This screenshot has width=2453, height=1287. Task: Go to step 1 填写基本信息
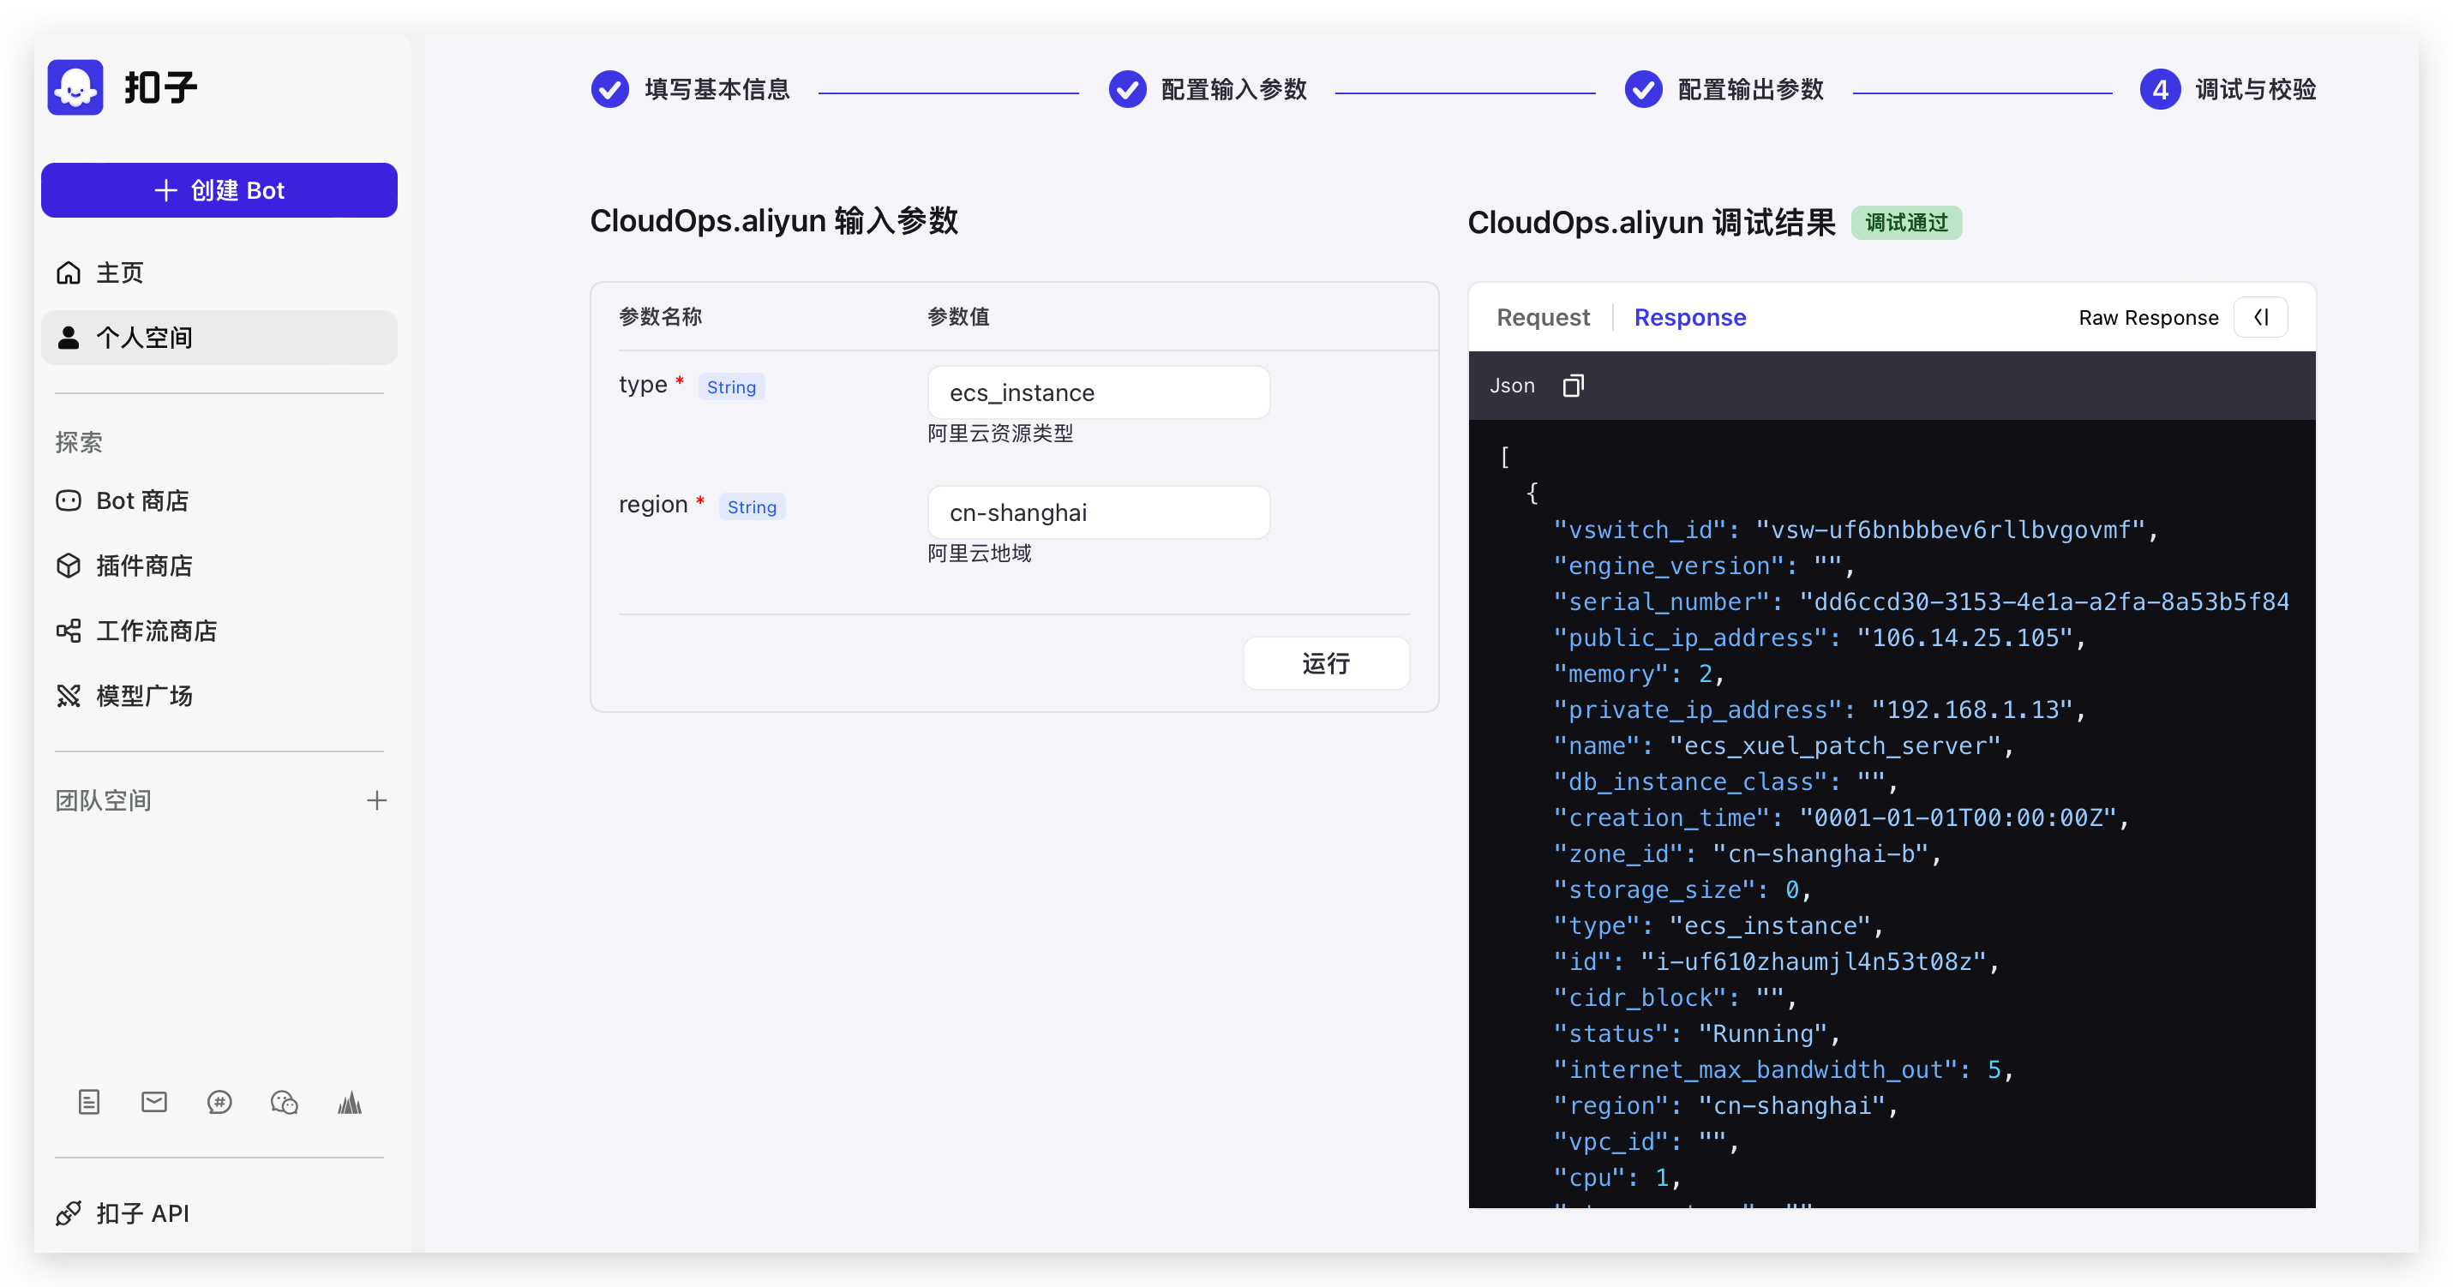pos(692,89)
